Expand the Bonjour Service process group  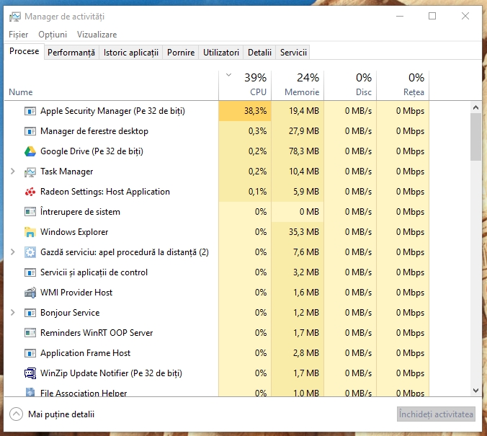point(13,312)
